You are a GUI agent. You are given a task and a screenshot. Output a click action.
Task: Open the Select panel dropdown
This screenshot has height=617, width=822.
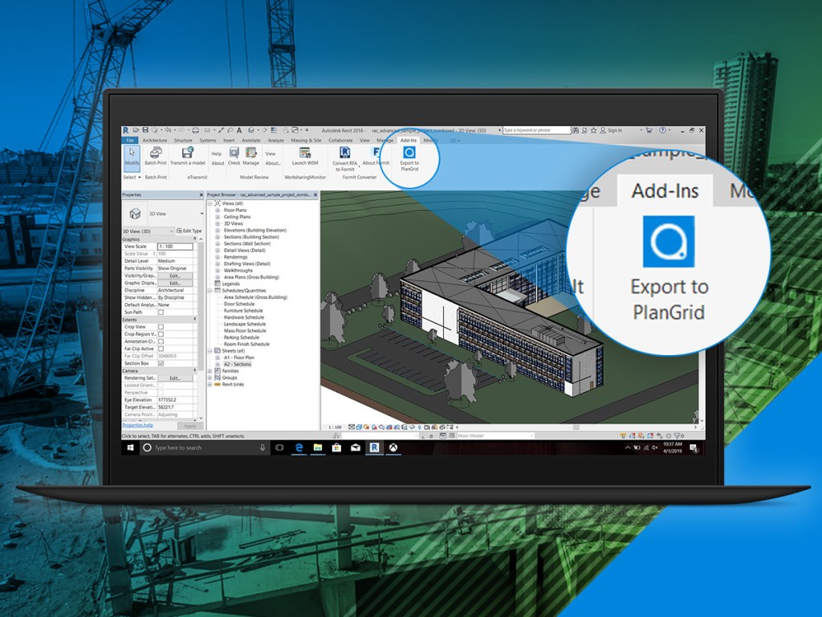click(132, 178)
